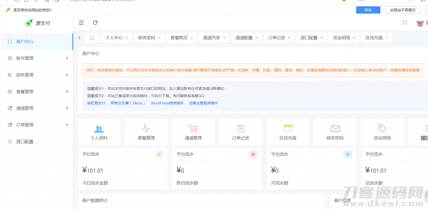Image resolution: width=428 pixels, height=209 pixels.
Task: Go to home tab icon
Action: [x=92, y=37]
